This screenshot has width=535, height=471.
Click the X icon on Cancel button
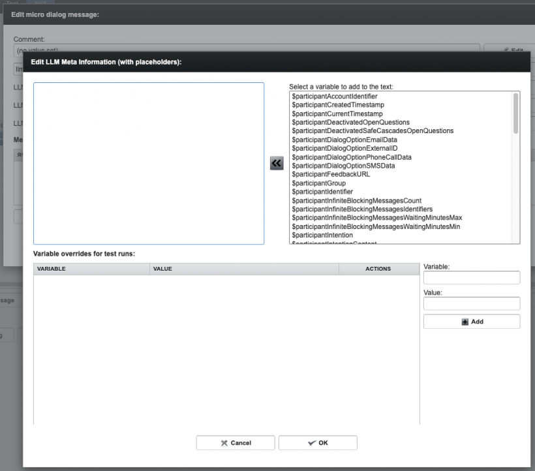tap(224, 443)
